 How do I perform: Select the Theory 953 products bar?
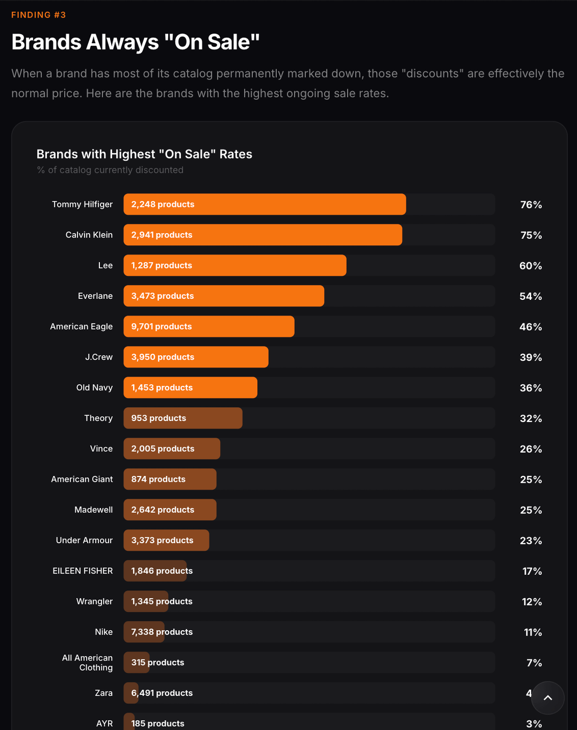coord(183,418)
